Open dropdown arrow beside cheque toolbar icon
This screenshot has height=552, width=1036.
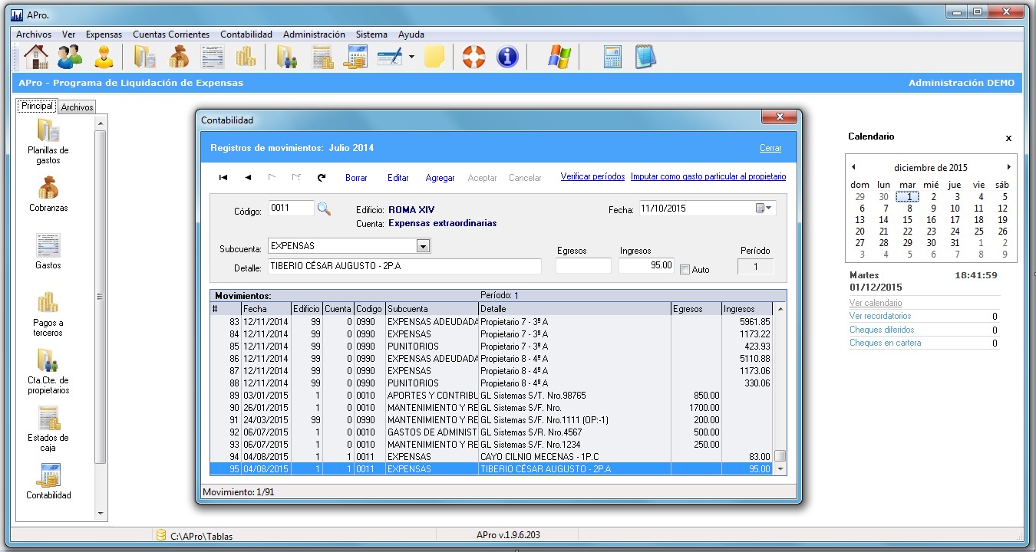click(411, 57)
